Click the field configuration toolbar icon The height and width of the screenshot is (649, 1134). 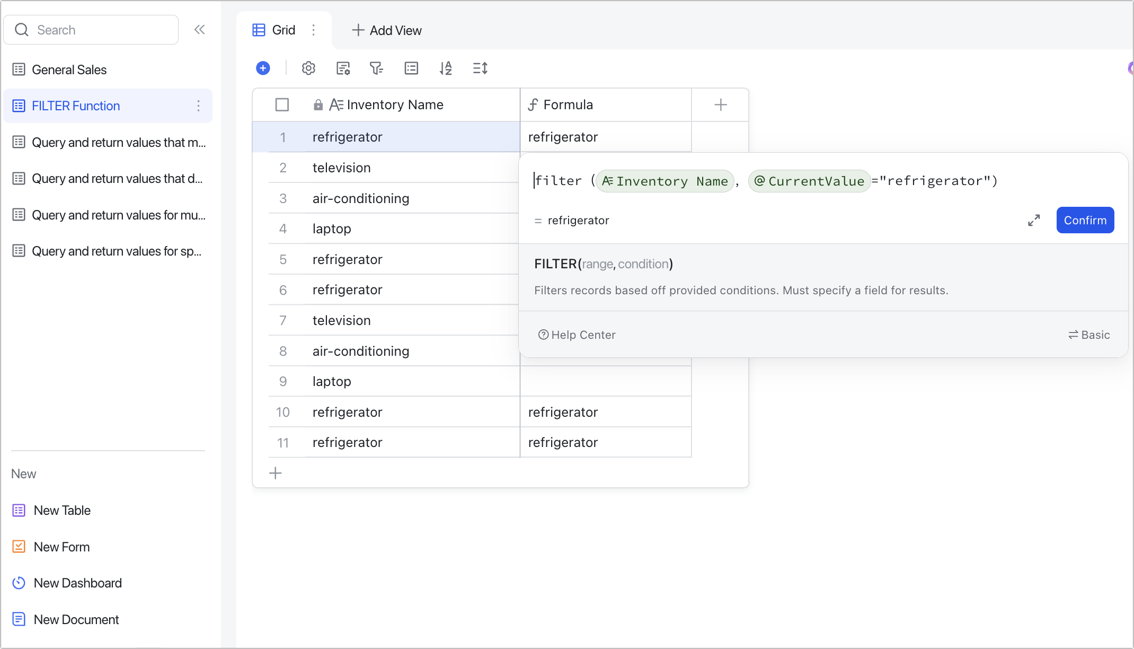(343, 68)
